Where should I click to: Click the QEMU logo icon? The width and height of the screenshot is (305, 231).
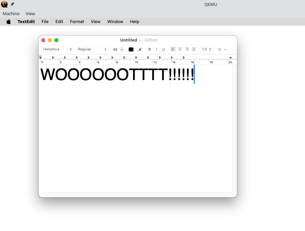4,4
